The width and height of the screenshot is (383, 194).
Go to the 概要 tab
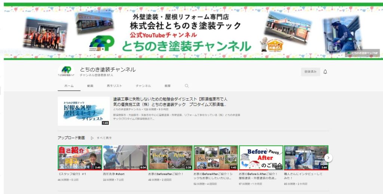168,86
